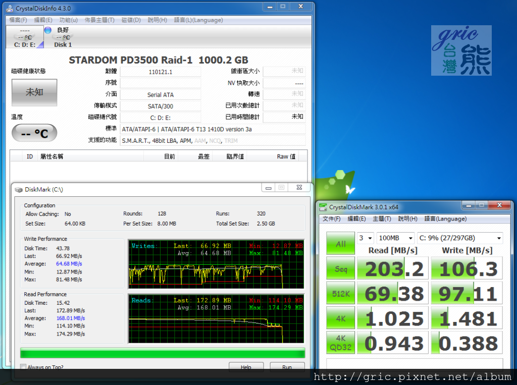Click the standard field ATA/ATAPI-6 text

tap(213, 129)
